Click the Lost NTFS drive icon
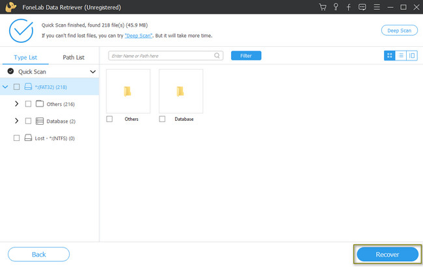The width and height of the screenshot is (423, 267). [x=28, y=138]
